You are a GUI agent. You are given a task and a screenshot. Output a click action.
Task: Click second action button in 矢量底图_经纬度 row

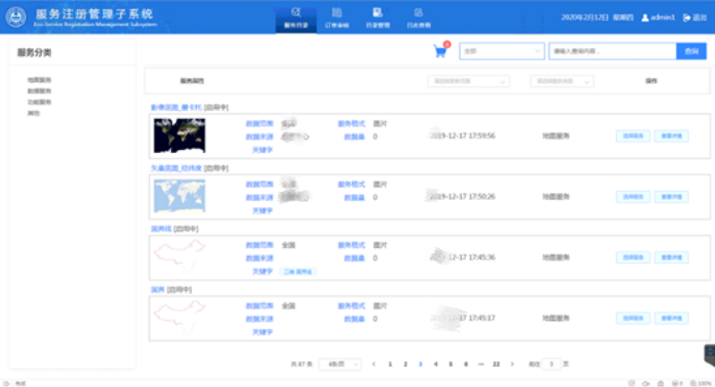coord(672,197)
